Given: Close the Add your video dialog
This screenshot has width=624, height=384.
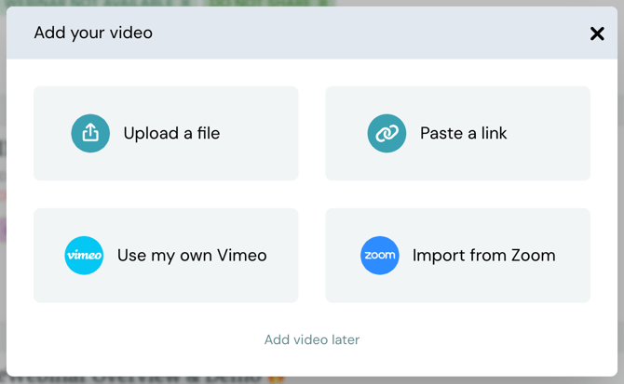Looking at the screenshot, I should point(597,33).
